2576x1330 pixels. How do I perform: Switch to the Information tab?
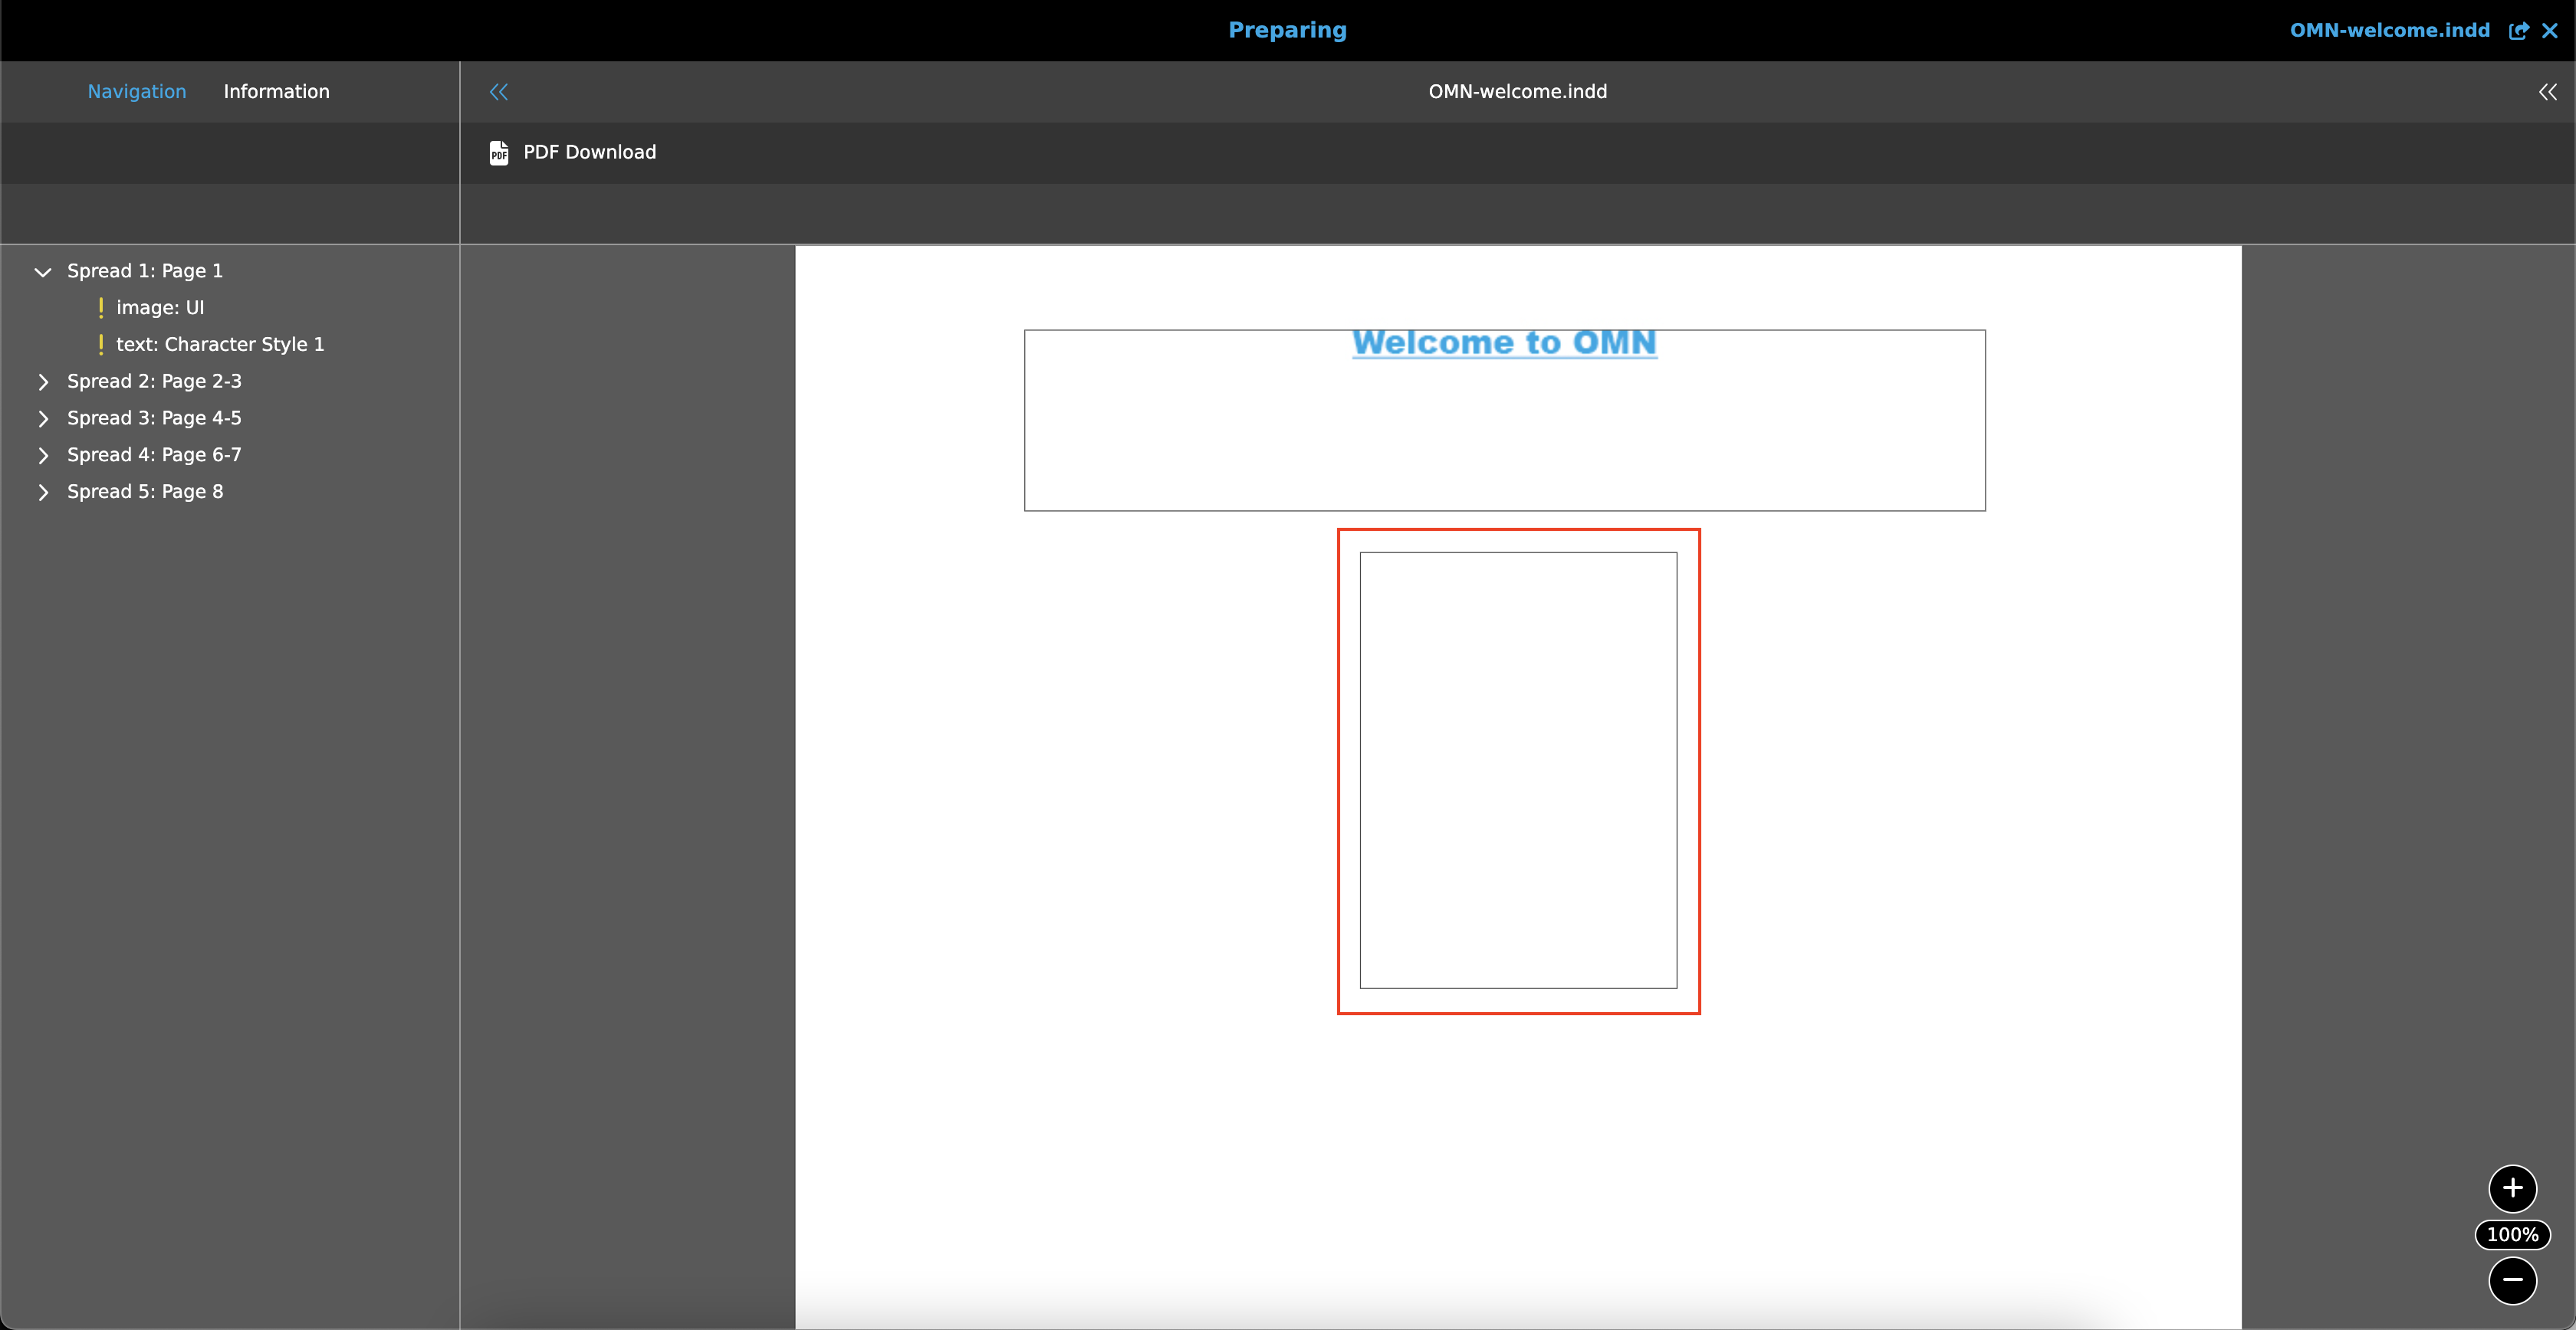tap(276, 91)
